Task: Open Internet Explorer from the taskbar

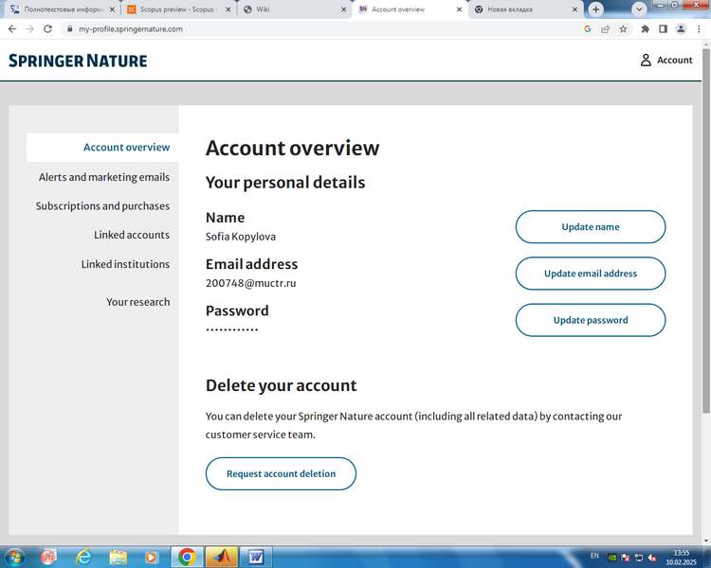Action: pos(82,557)
